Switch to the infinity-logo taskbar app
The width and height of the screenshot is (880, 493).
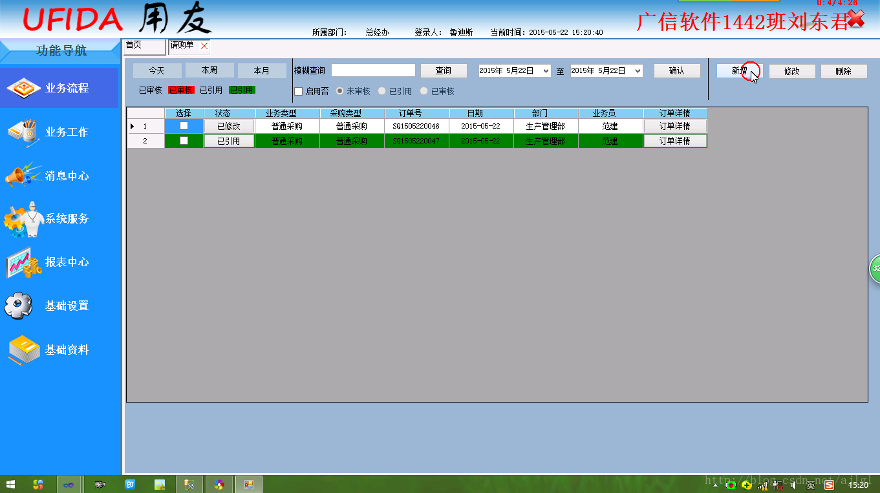tap(69, 484)
